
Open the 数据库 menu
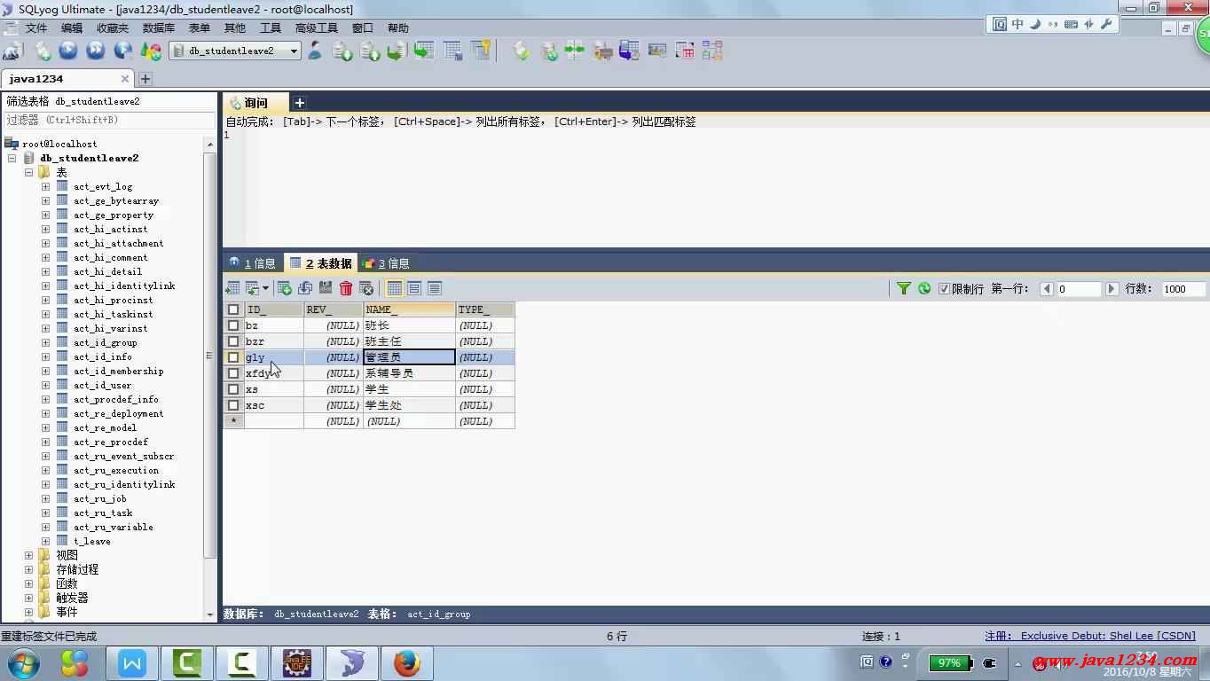(x=159, y=28)
